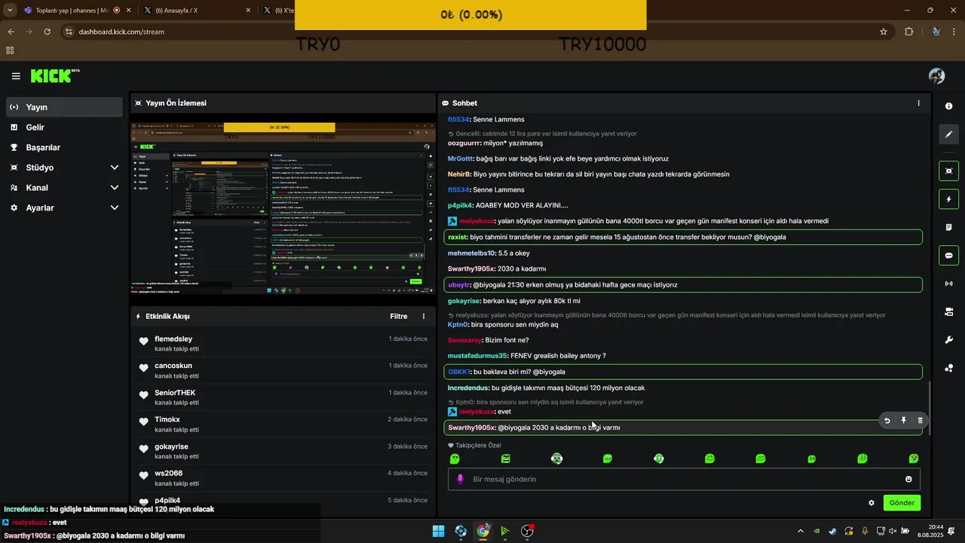Open Chrome from the taskbar
The image size is (965, 543).
point(482,531)
